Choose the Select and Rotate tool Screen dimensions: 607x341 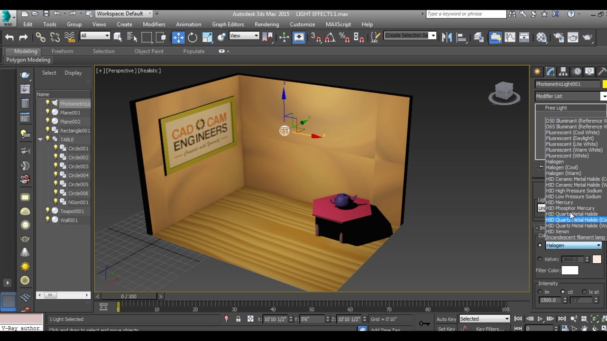(x=193, y=37)
